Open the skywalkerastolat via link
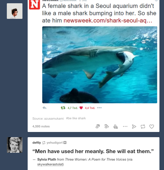 50,164
